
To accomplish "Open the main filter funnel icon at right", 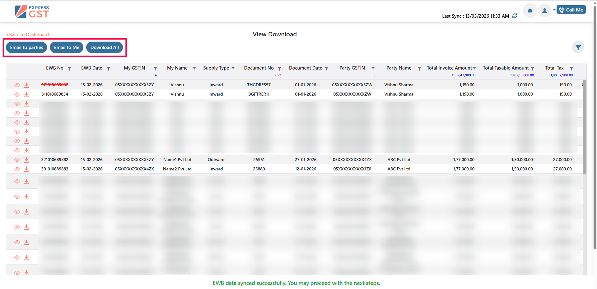I will tap(578, 47).
